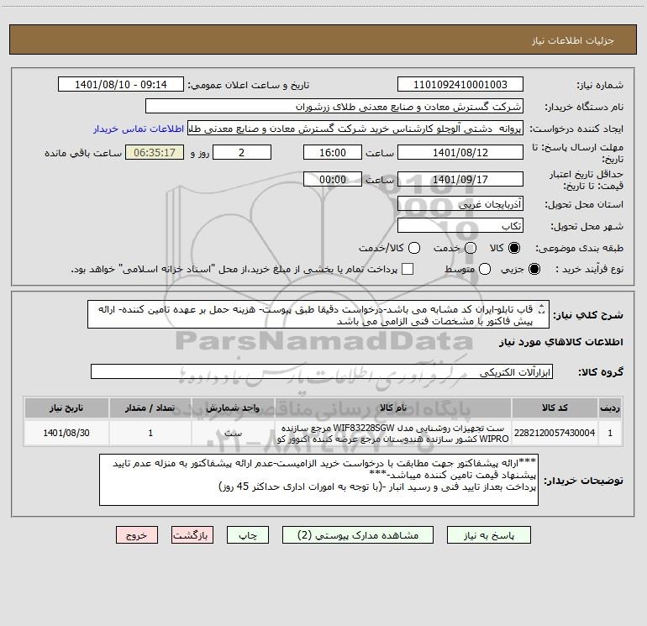Click the buyer organization name field
This screenshot has height=626, width=647.
(334, 107)
